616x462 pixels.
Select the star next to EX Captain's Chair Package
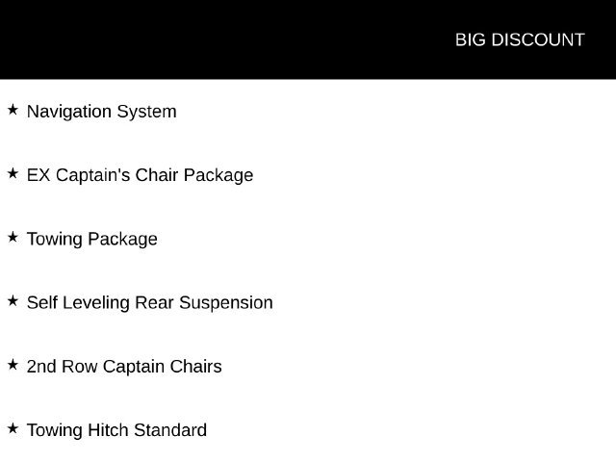[x=13, y=173]
